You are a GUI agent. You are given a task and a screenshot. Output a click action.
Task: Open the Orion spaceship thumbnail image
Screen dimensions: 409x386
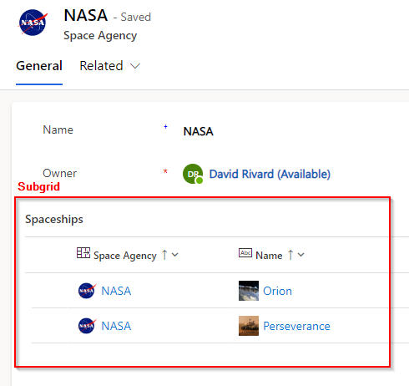pos(249,291)
